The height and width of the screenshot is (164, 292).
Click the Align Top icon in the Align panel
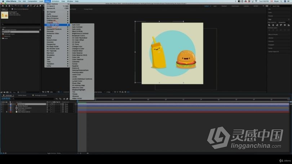coord(281,25)
